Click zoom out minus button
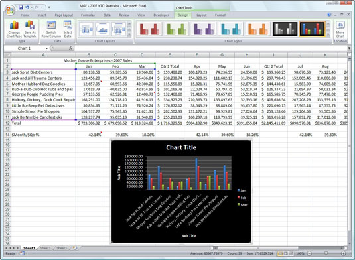The width and height of the screenshot is (355, 260). [x=309, y=253]
